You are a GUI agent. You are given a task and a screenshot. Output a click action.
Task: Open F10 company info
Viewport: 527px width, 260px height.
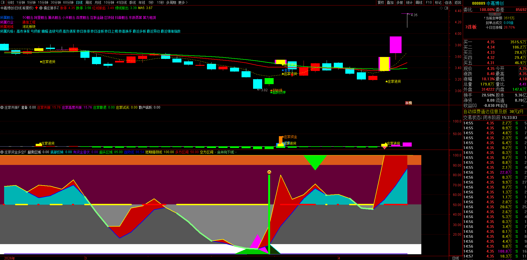pyautogui.click(x=429, y=2)
